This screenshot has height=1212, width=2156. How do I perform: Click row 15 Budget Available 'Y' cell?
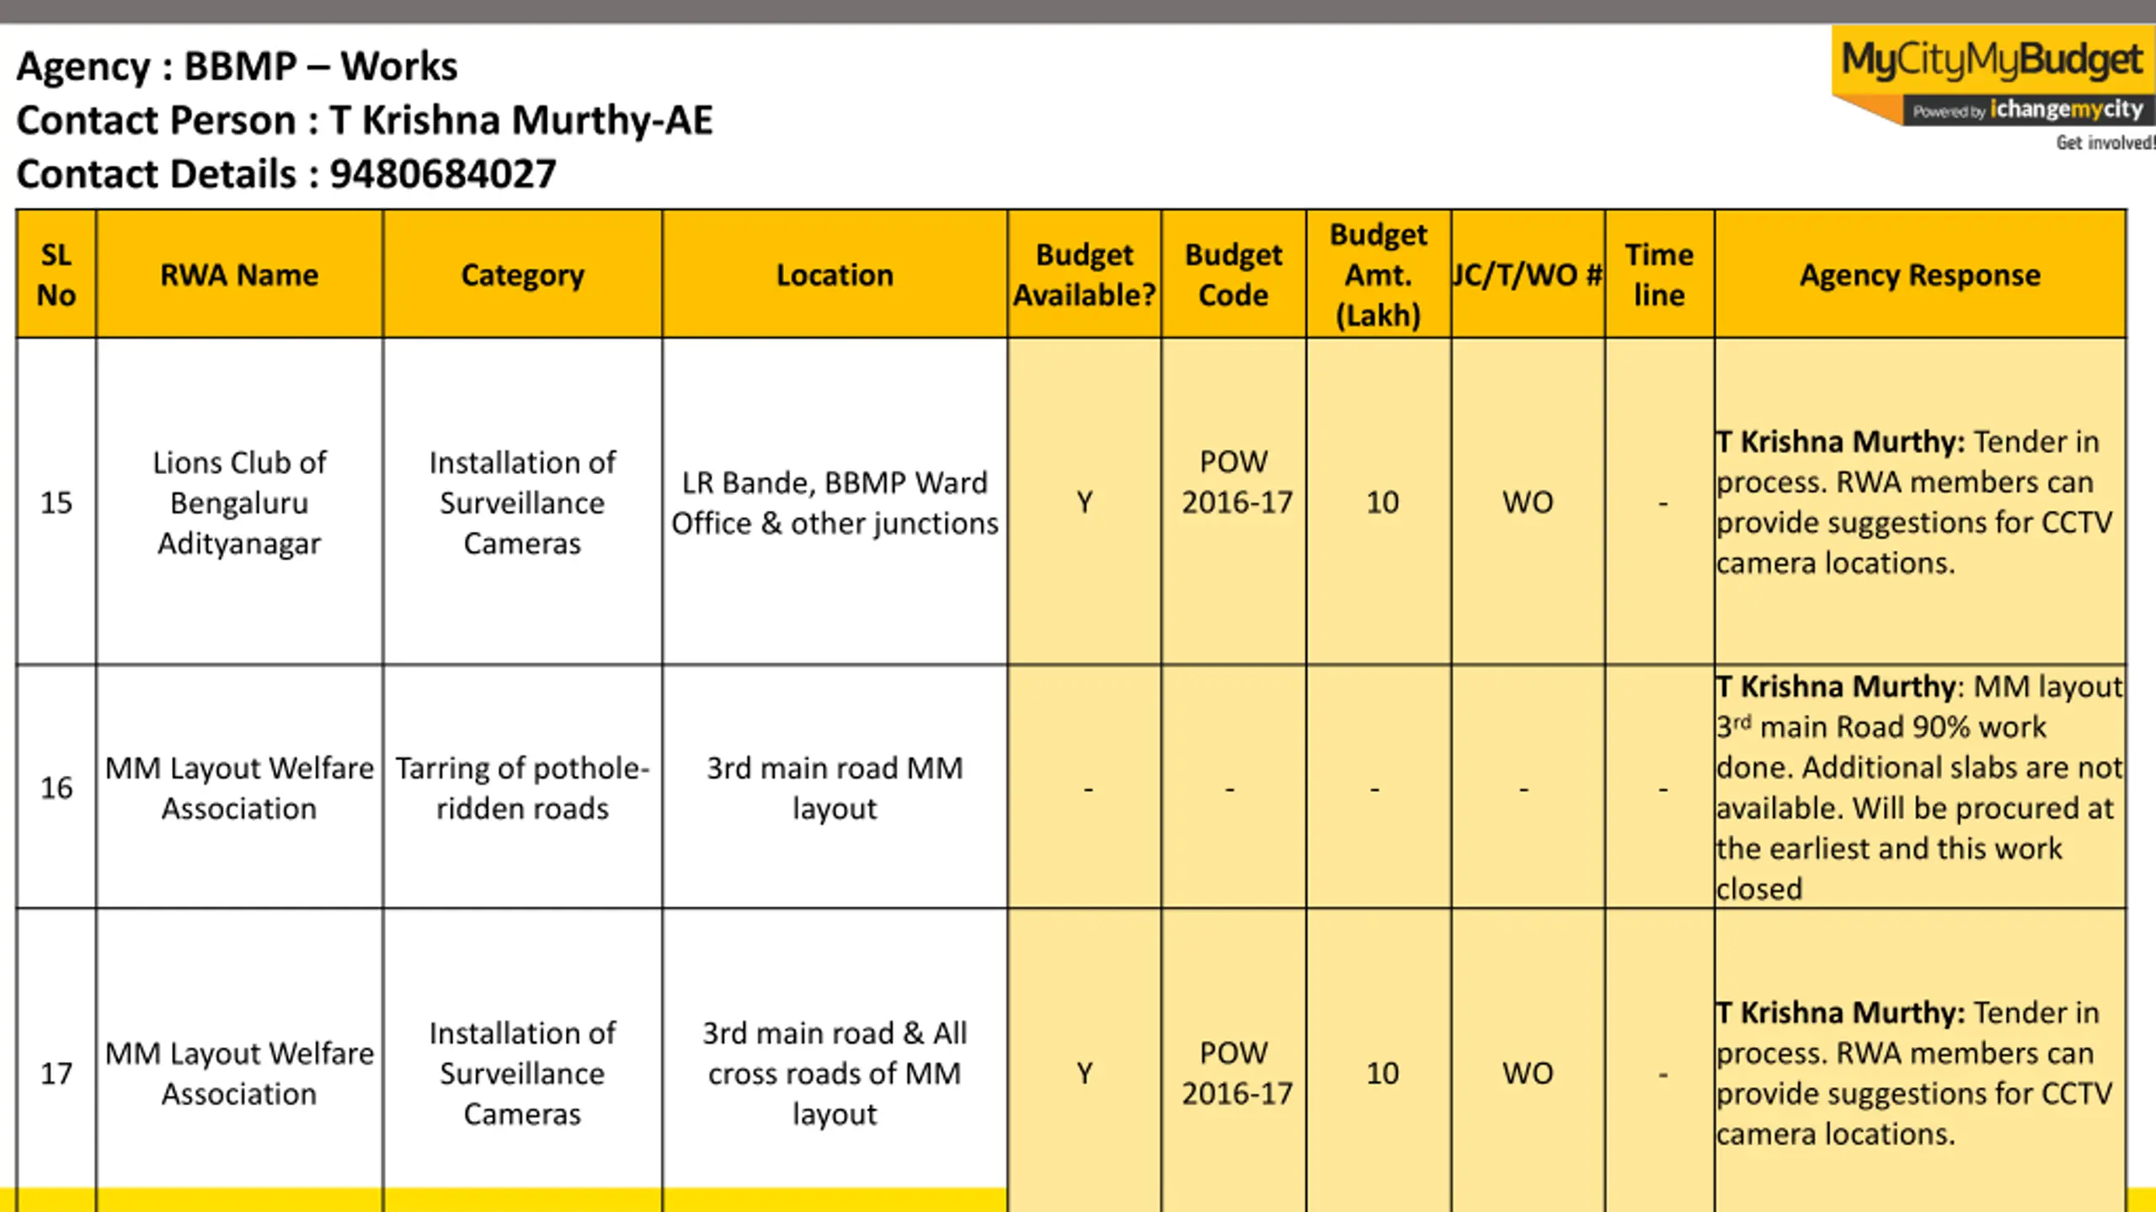pyautogui.click(x=1084, y=502)
